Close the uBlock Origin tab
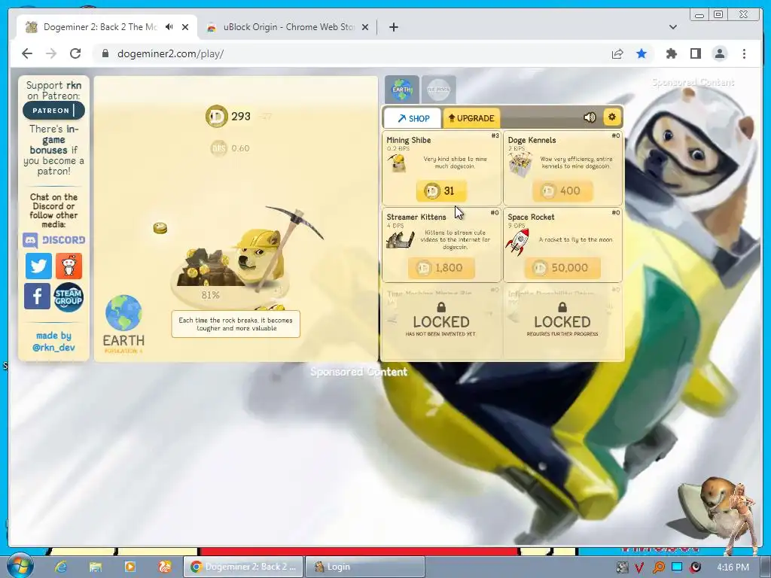Image resolution: width=771 pixels, height=578 pixels. pos(365,27)
